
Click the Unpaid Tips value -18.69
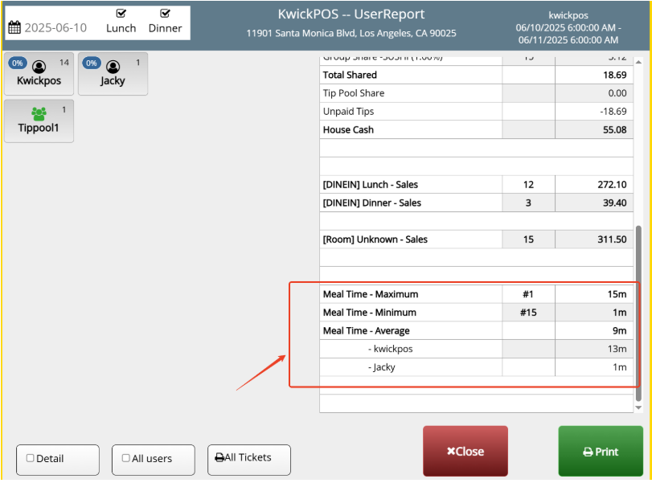[613, 112]
